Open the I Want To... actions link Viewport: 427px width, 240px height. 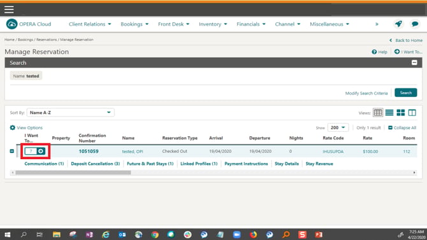pyautogui.click(x=409, y=52)
